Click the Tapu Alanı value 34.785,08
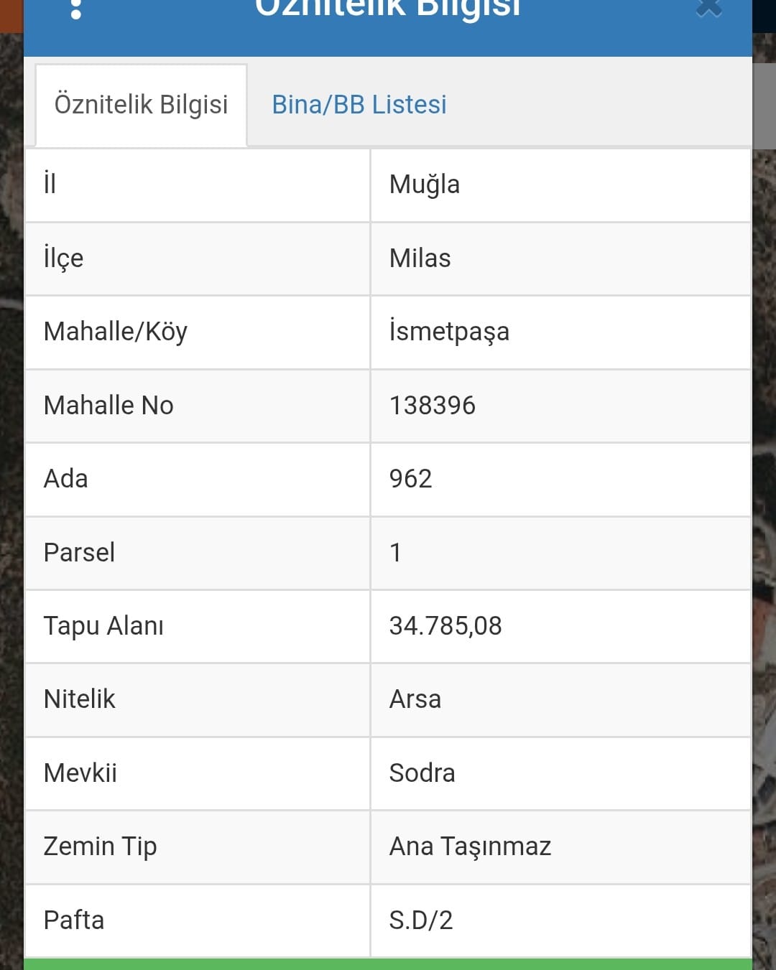Image resolution: width=776 pixels, height=970 pixels. click(445, 626)
